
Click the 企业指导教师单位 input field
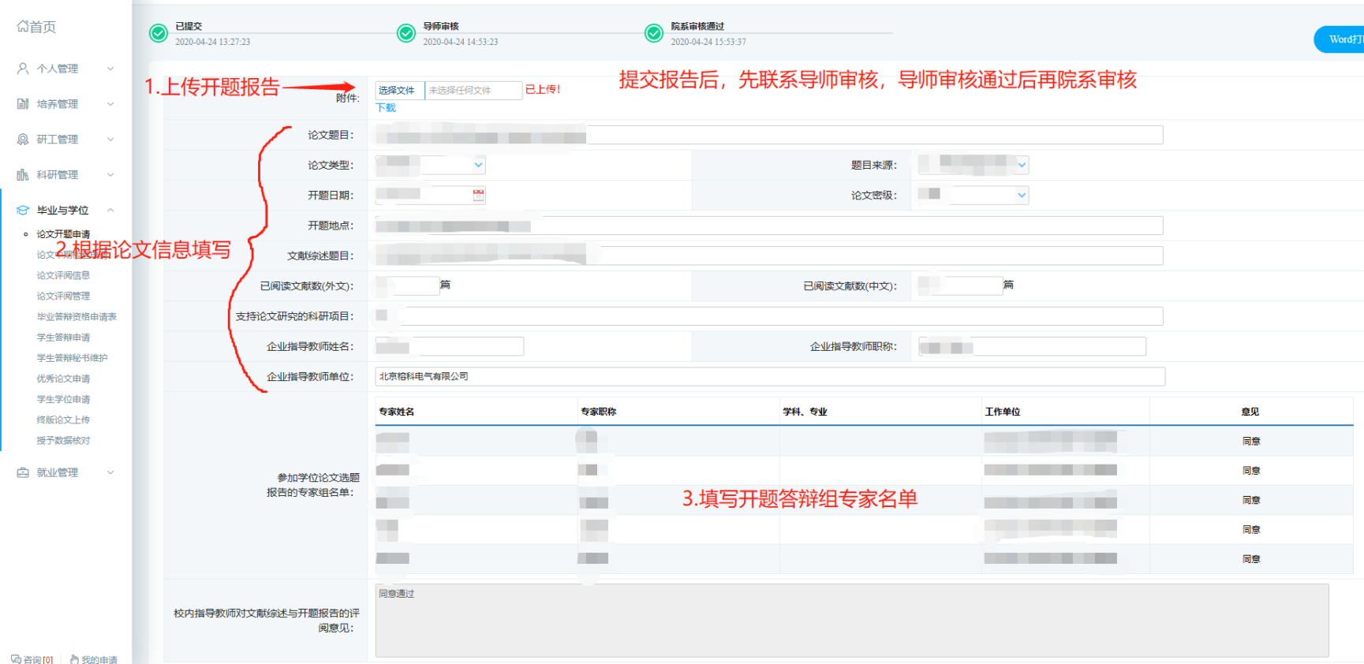(769, 377)
